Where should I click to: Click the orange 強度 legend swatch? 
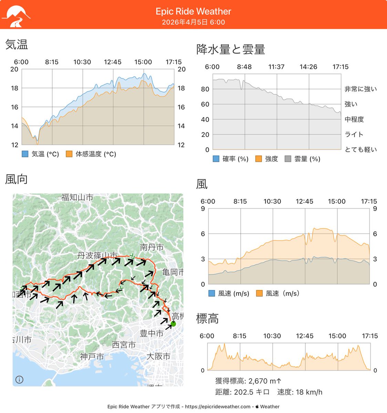click(x=259, y=159)
